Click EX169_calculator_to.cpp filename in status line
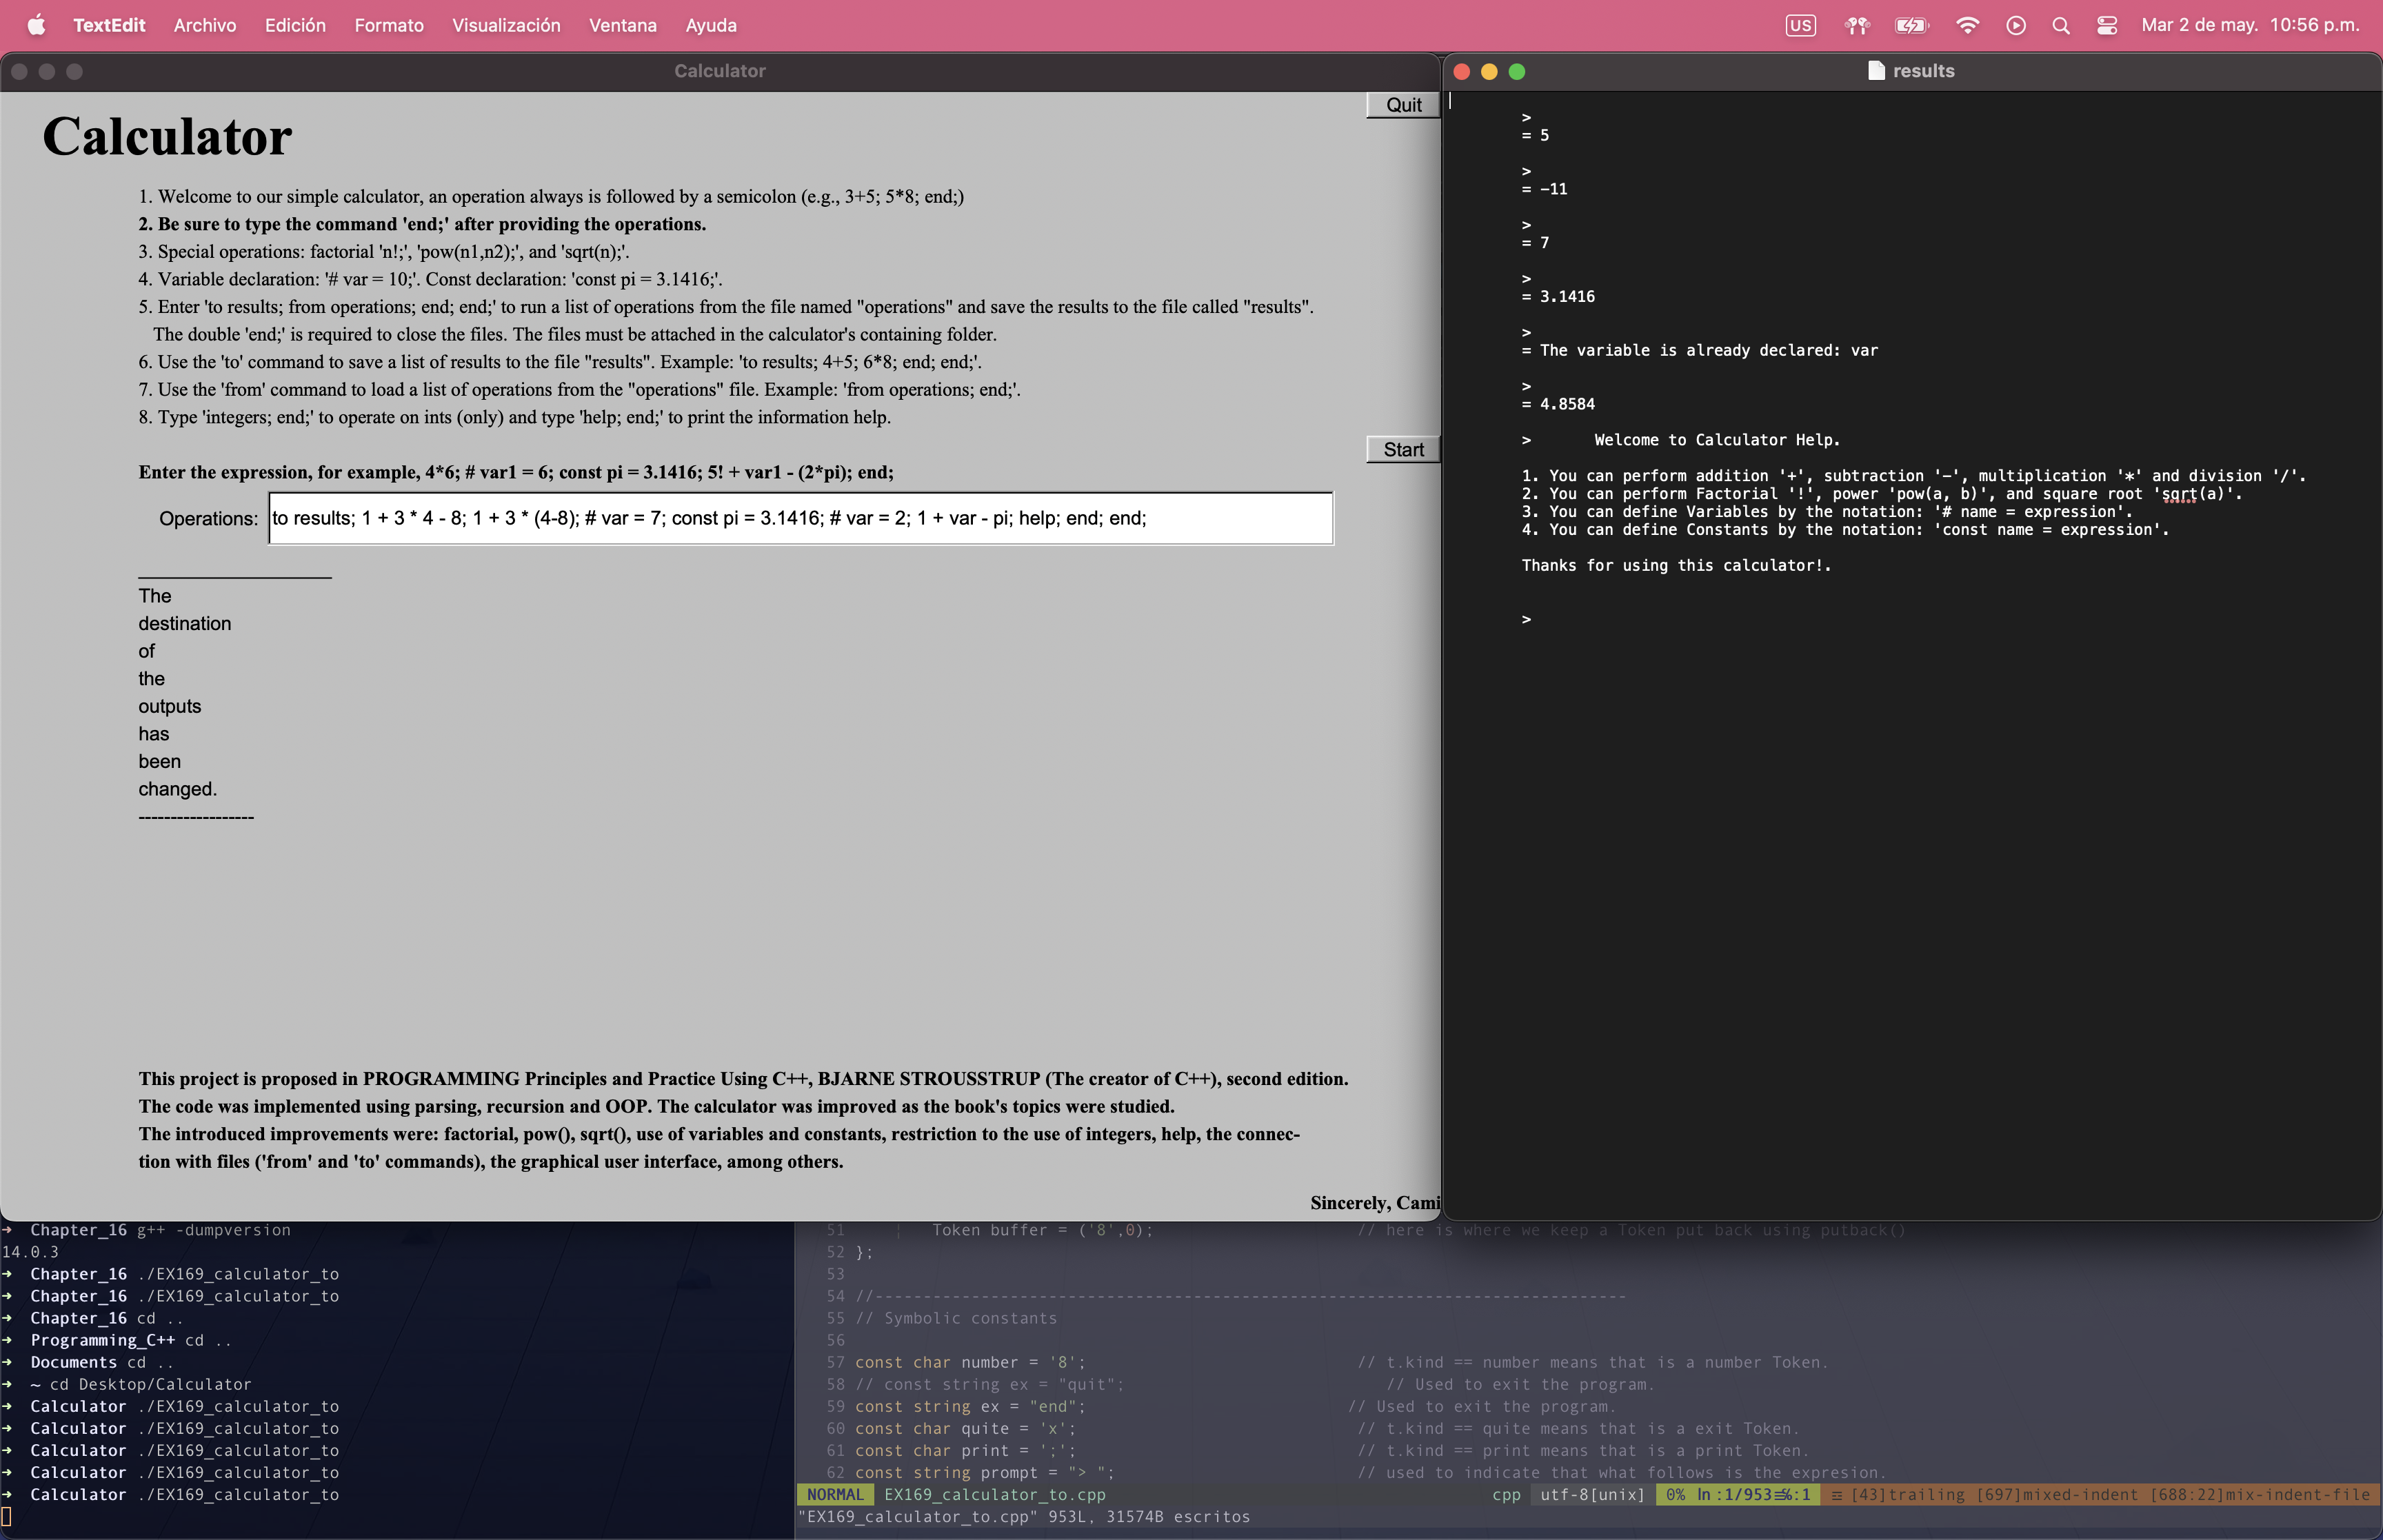The width and height of the screenshot is (2383, 1540). click(x=995, y=1494)
